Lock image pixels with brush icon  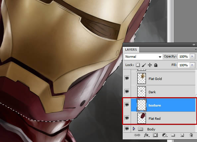pos(144,65)
